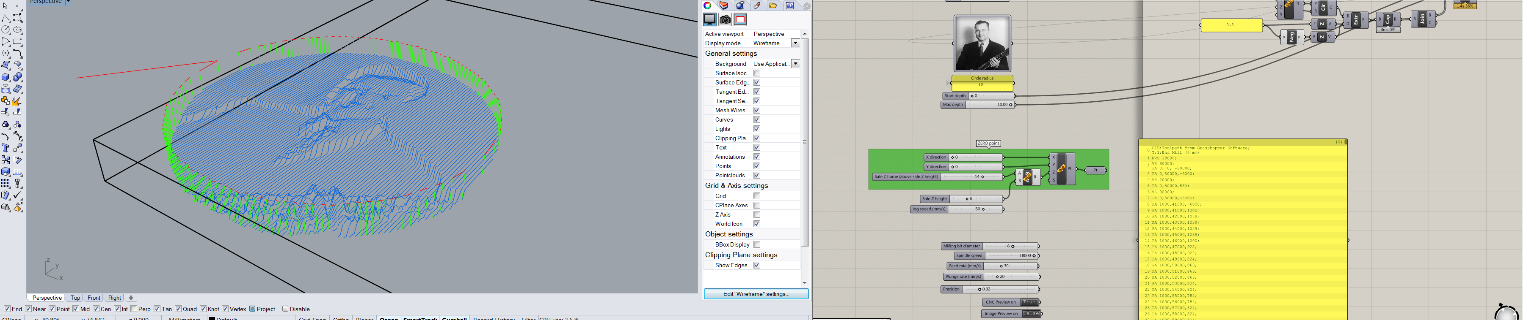
Task: Open the Layers panel tab
Action: [724, 5]
